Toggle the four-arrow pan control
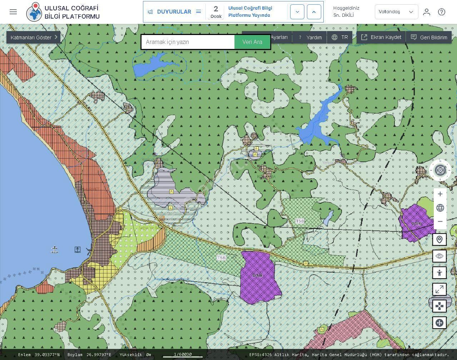 click(439, 306)
